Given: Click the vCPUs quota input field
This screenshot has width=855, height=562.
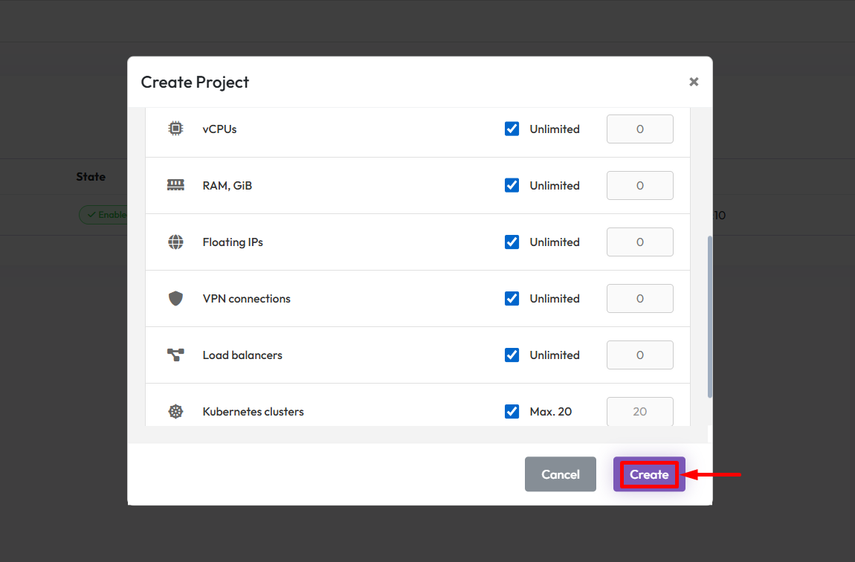Looking at the screenshot, I should click(x=639, y=129).
